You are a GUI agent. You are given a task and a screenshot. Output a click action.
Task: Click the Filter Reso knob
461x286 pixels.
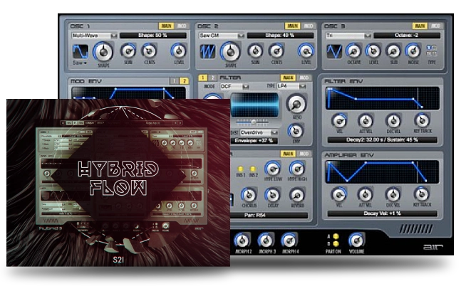[x=294, y=104]
